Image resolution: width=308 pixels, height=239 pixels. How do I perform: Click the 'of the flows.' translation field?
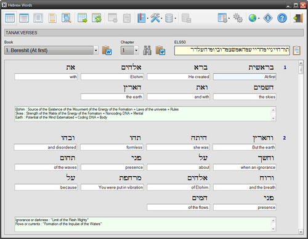point(179,208)
